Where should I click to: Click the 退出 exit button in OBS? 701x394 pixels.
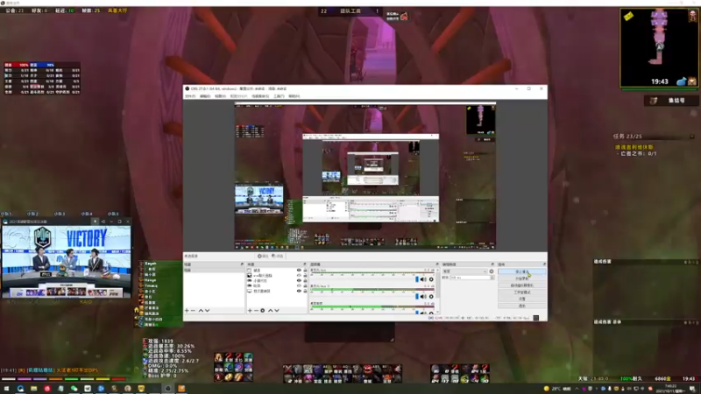click(x=521, y=306)
